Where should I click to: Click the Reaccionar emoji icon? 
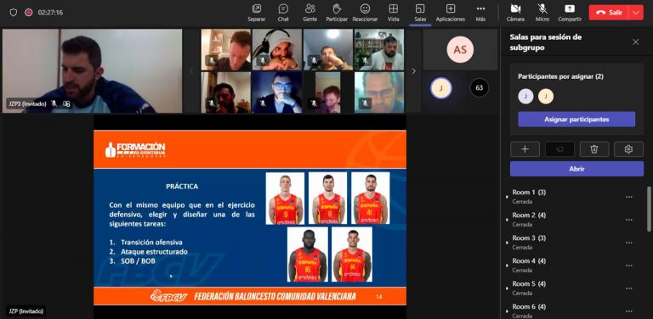[365, 13]
